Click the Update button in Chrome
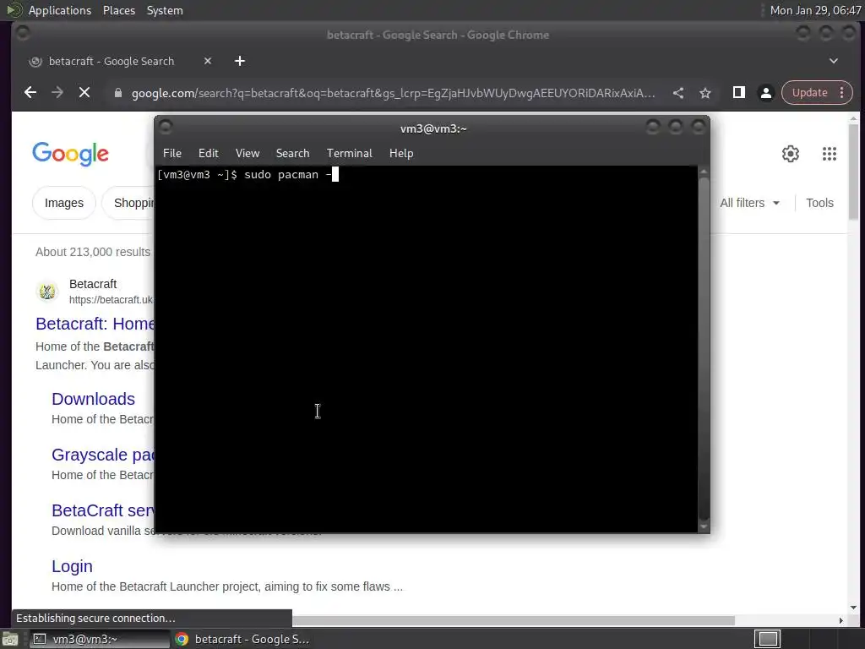This screenshot has width=865, height=649. 809,93
